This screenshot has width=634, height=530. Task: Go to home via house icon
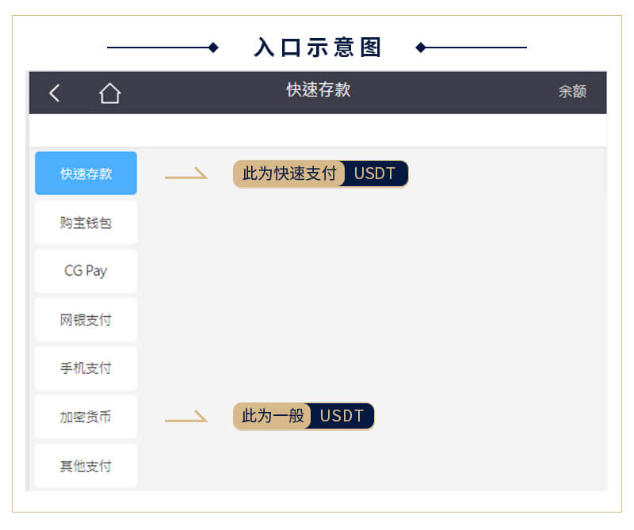(x=110, y=93)
